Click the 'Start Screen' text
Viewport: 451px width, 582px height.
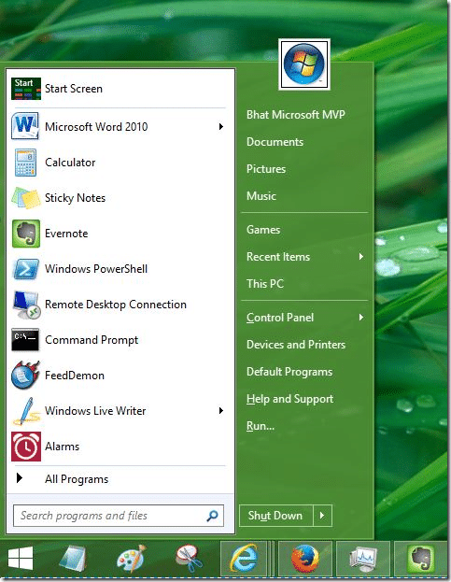[x=74, y=89]
